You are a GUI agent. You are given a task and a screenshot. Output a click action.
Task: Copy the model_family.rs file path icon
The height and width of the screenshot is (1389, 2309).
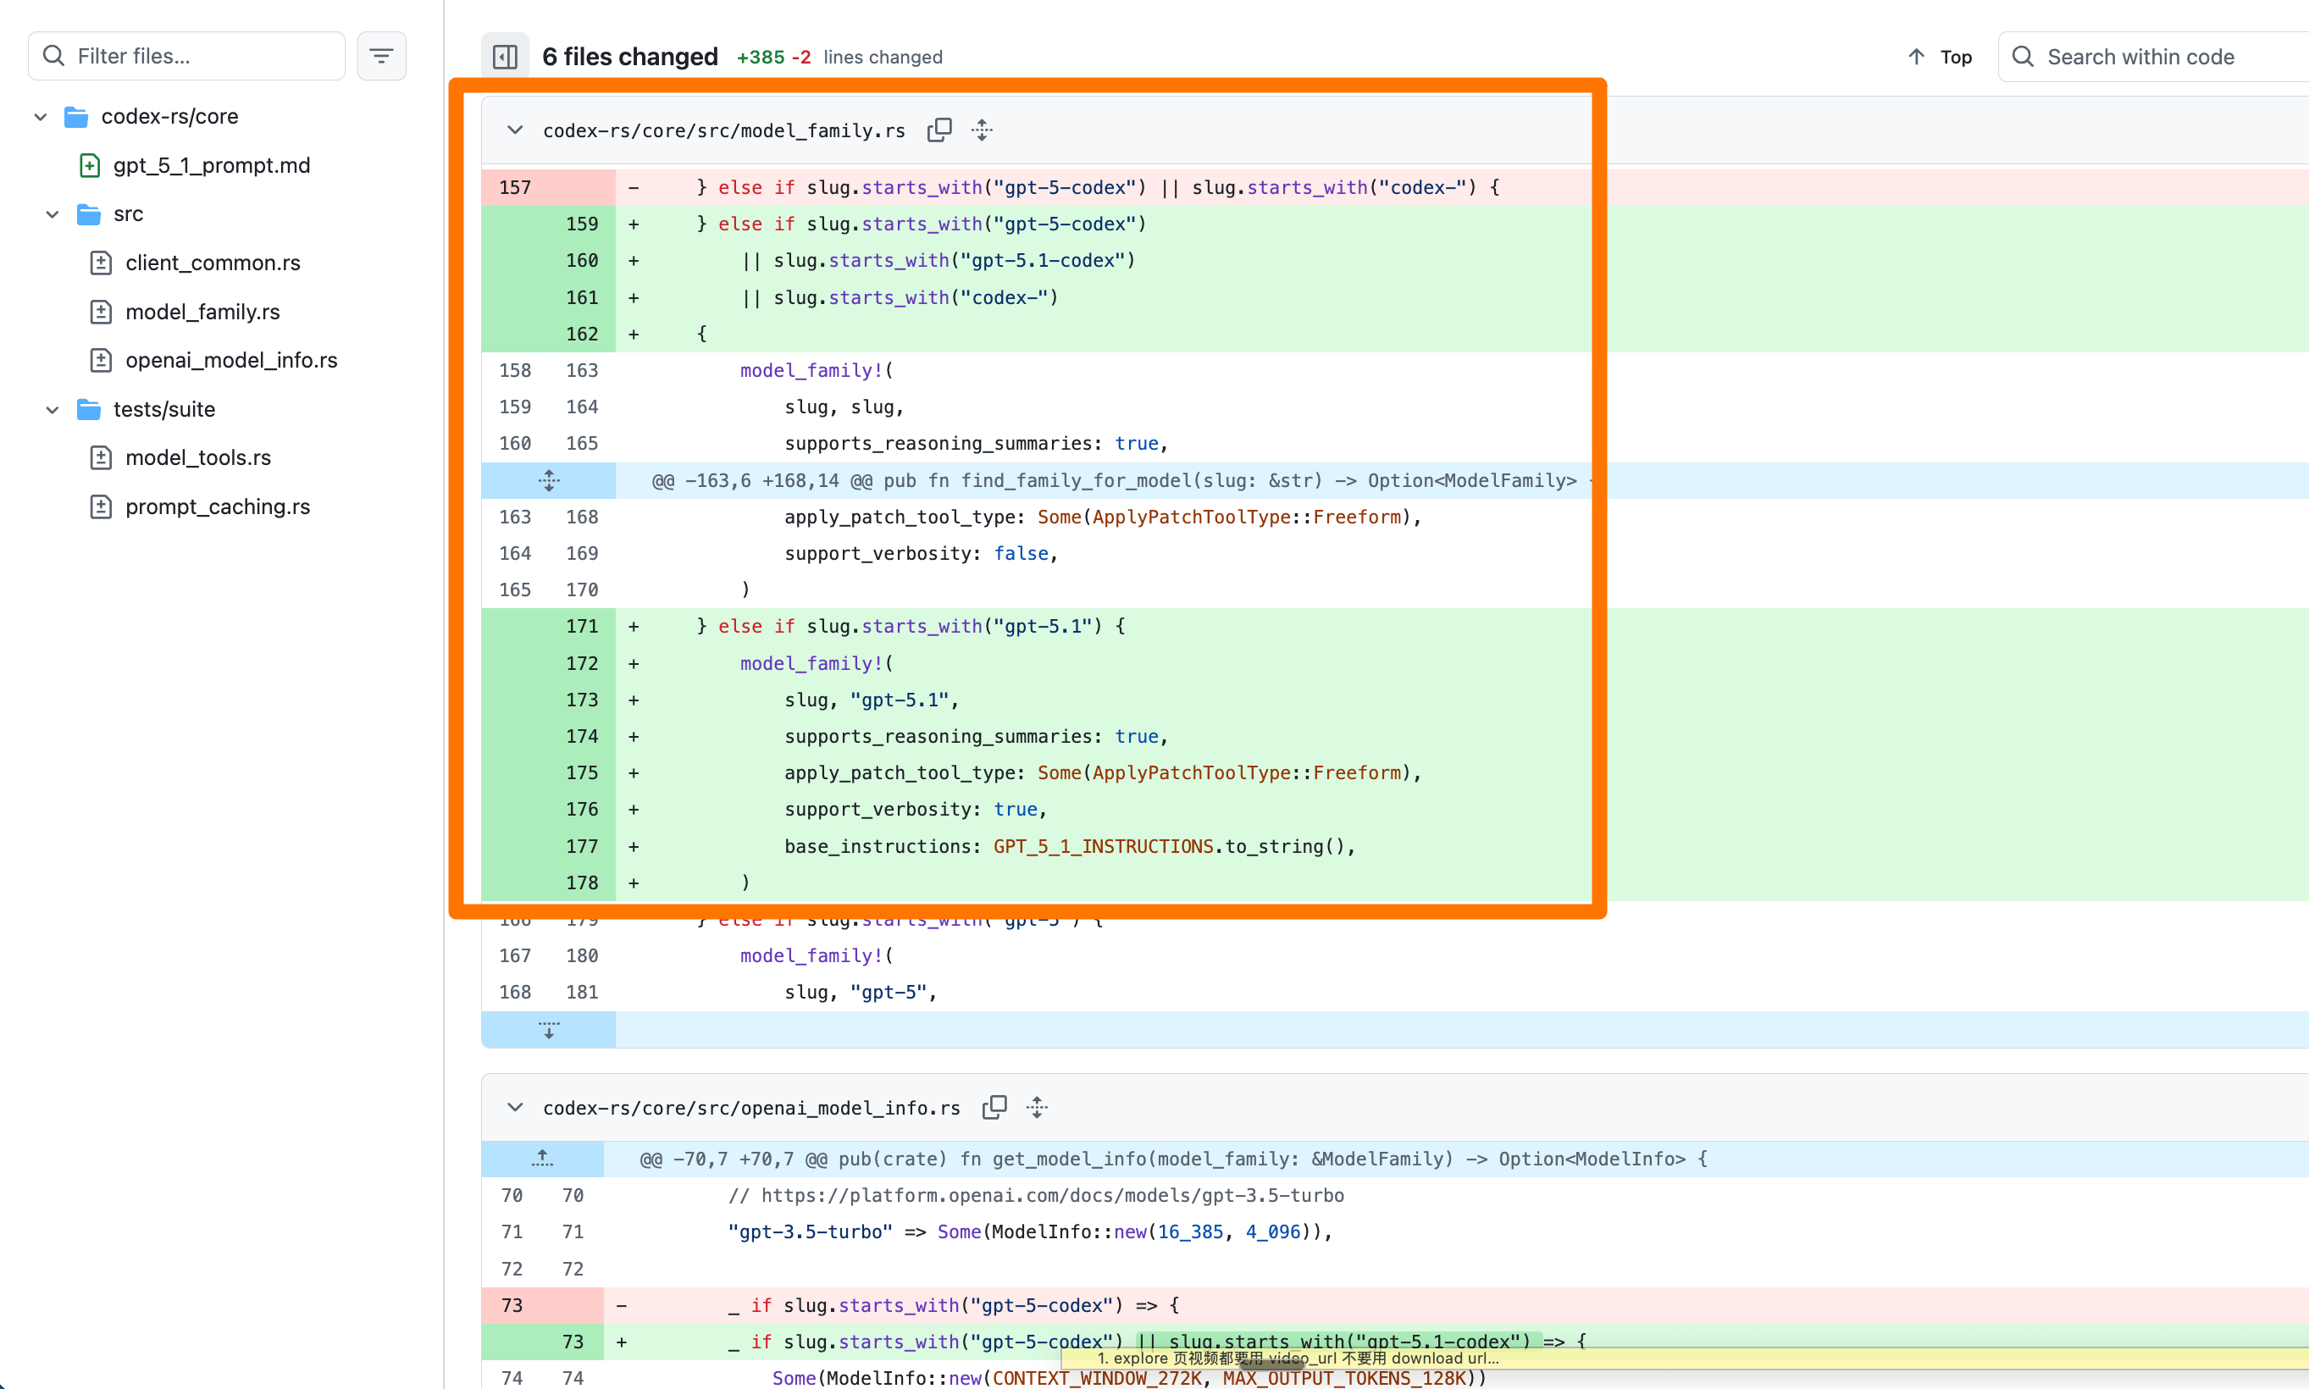[x=939, y=130]
